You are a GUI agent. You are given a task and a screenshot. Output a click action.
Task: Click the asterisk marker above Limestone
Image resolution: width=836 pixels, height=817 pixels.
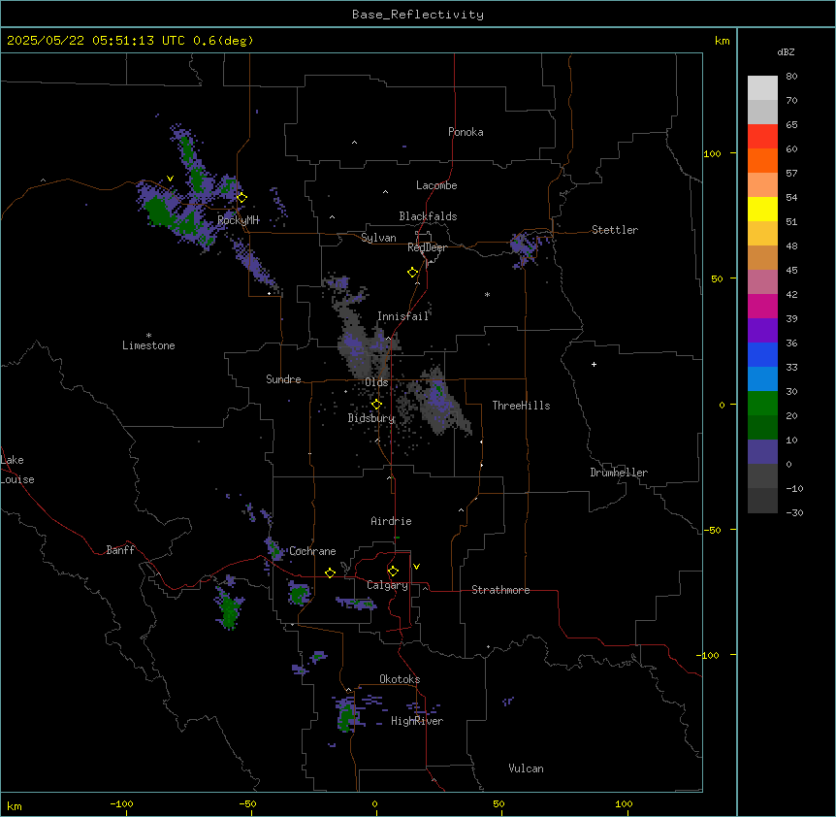point(148,336)
